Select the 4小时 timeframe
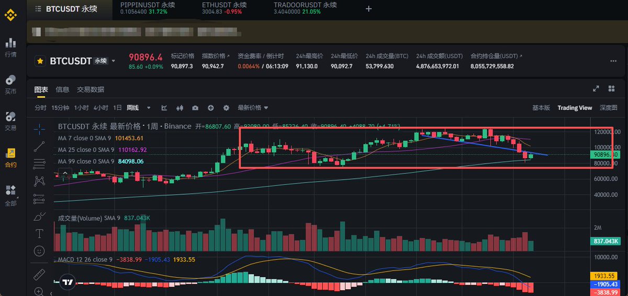628x296 pixels. point(100,108)
